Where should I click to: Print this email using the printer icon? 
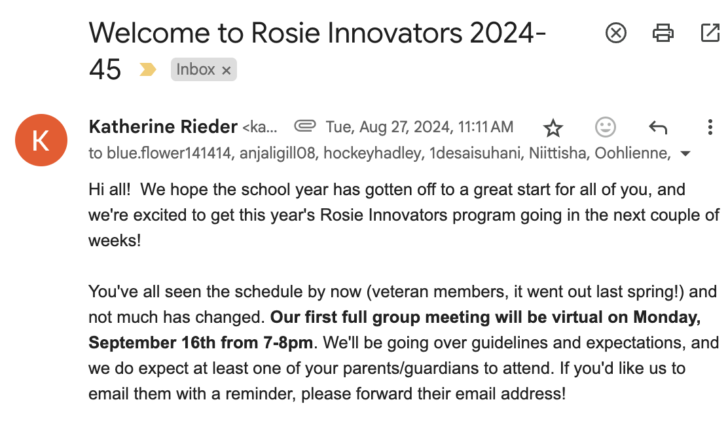(663, 33)
